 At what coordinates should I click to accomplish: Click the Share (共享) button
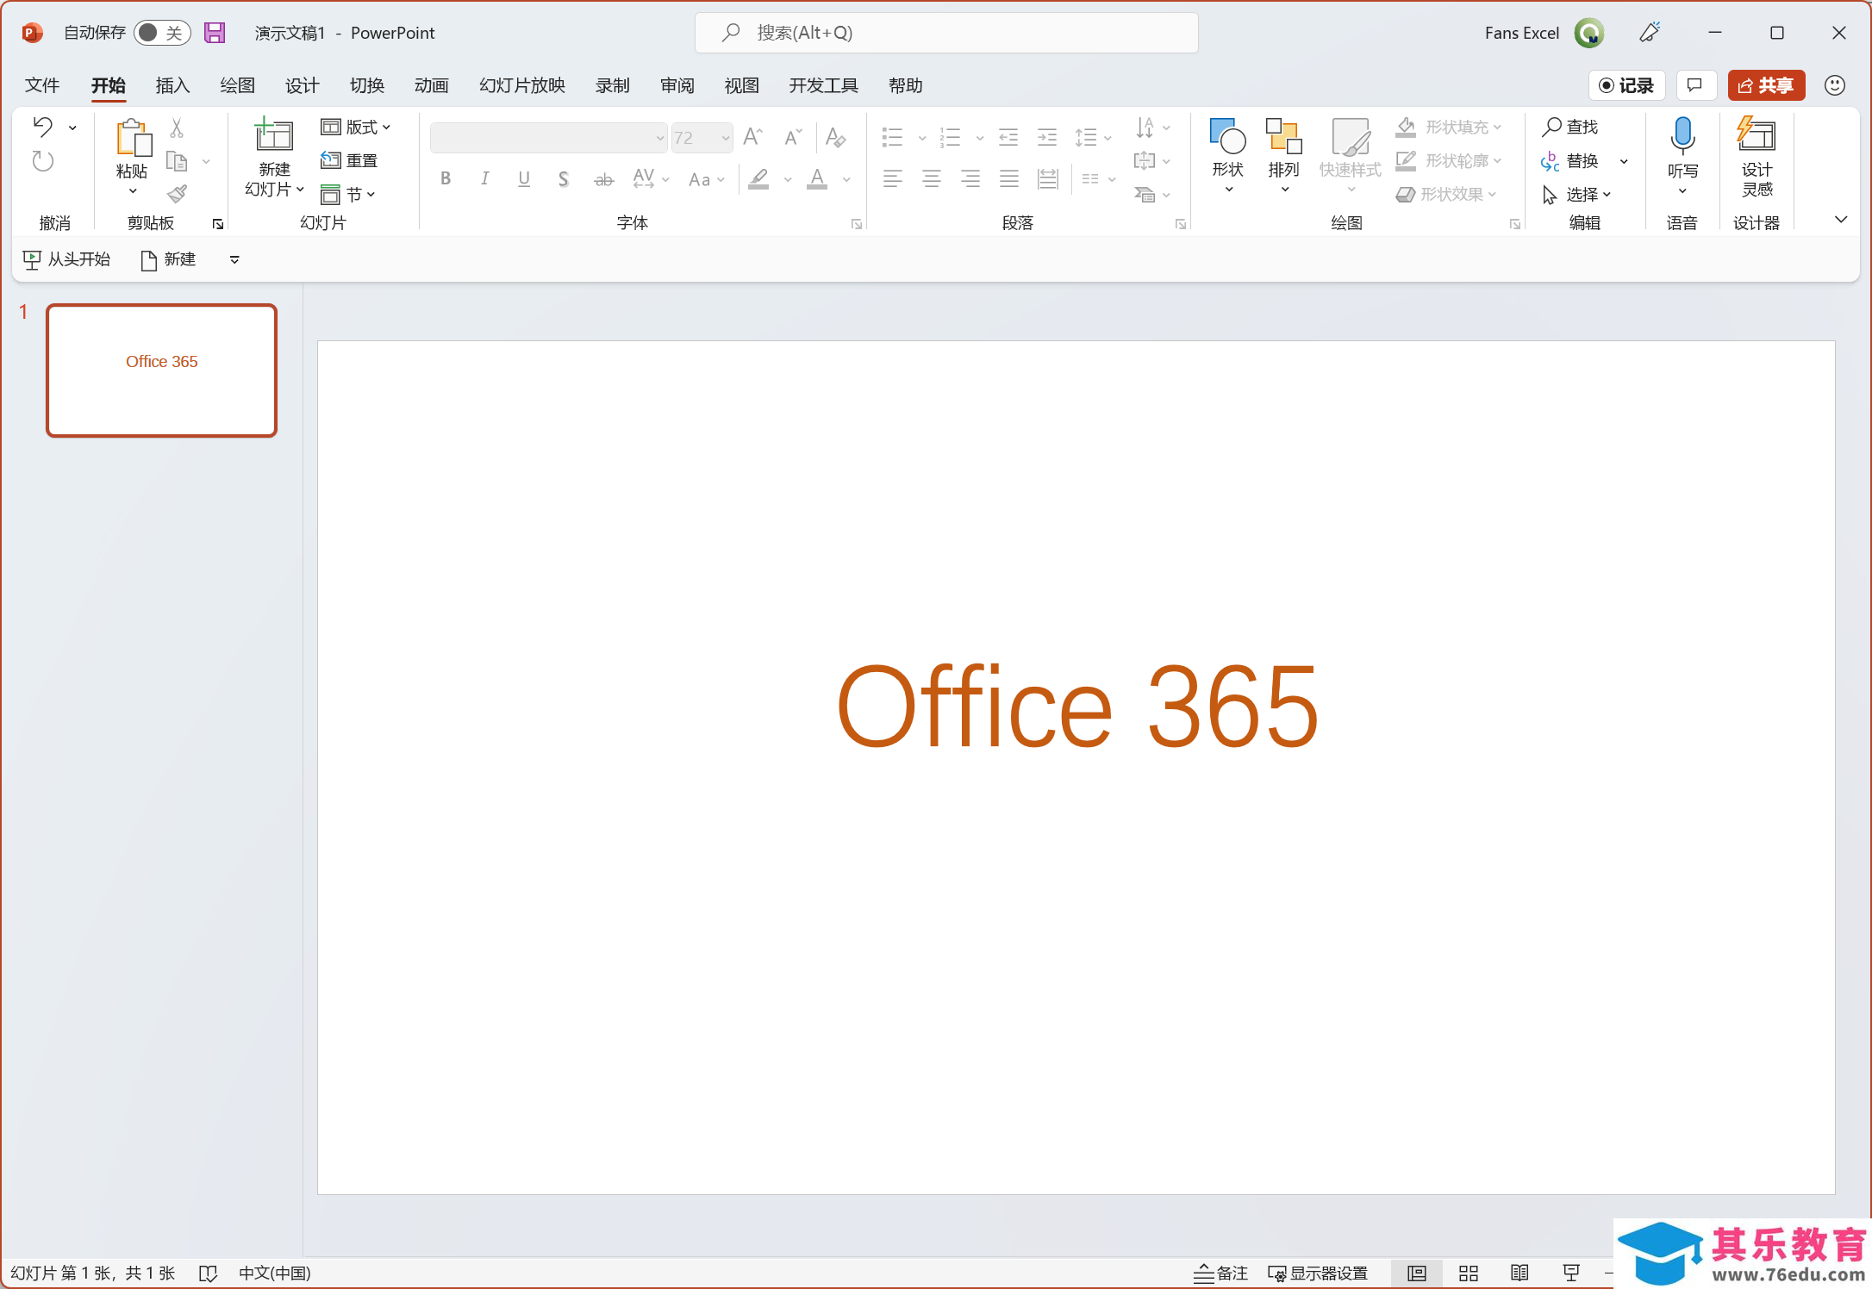tap(1766, 85)
